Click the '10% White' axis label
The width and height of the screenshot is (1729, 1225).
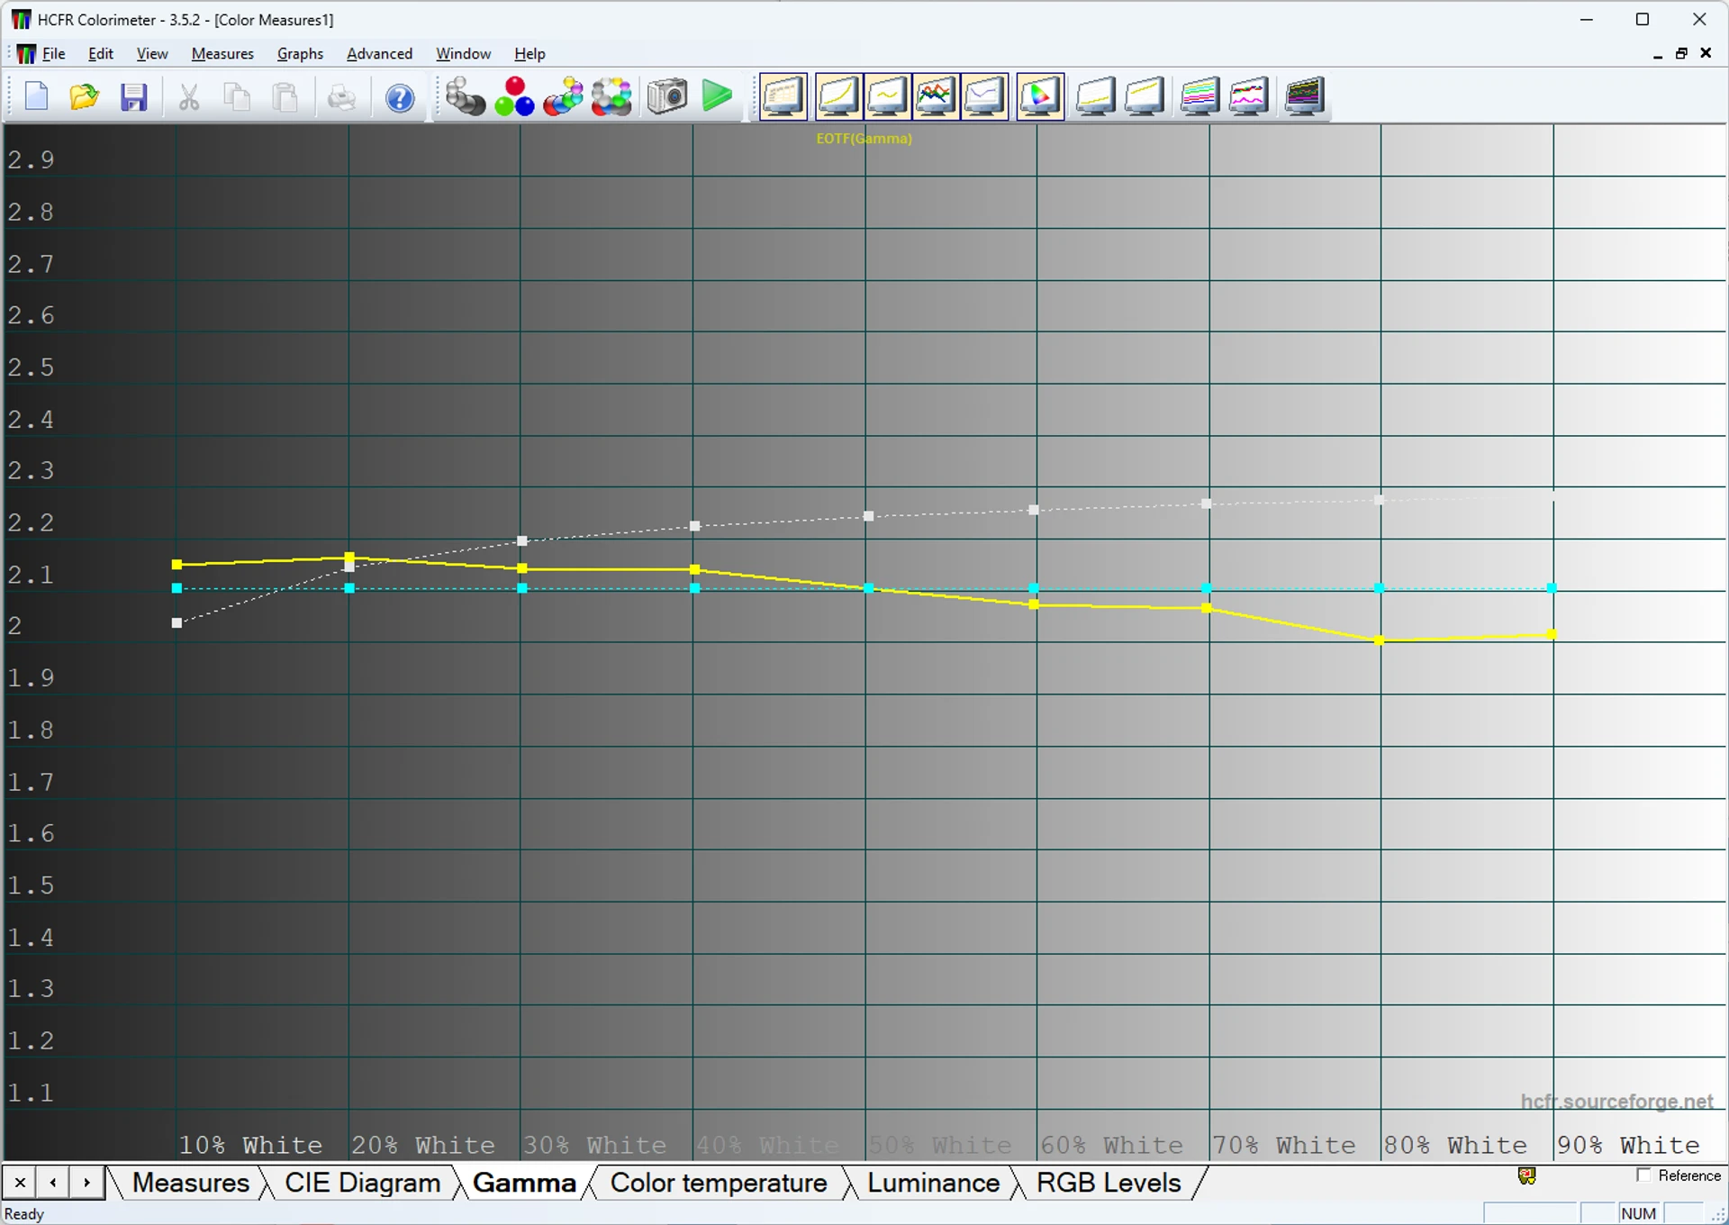tap(250, 1145)
